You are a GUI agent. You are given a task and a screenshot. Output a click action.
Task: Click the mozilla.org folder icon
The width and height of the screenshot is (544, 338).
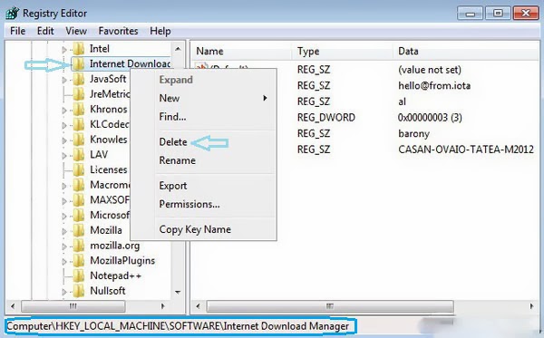click(79, 246)
